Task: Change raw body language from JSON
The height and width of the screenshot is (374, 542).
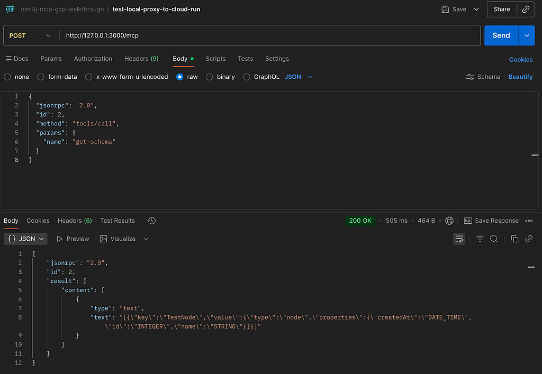Action: pyautogui.click(x=299, y=77)
